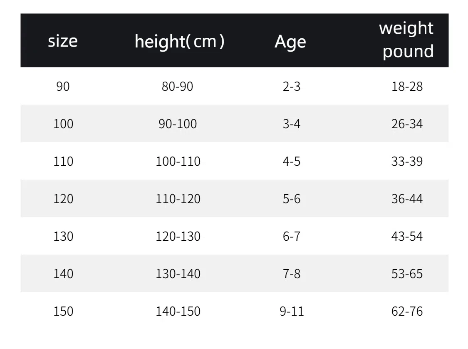Click age range 9-11
This screenshot has width=468, height=349.
click(292, 312)
